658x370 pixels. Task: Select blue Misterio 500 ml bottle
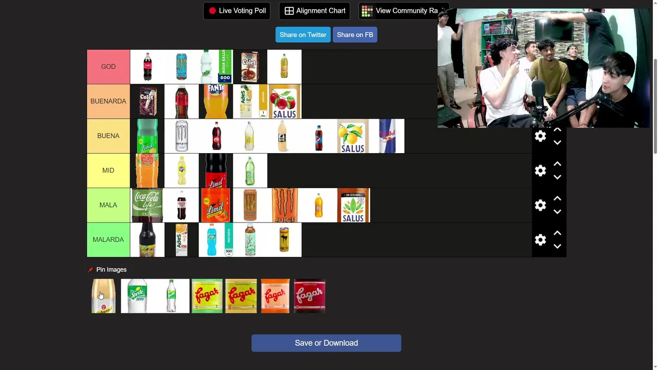pyautogui.click(x=216, y=239)
